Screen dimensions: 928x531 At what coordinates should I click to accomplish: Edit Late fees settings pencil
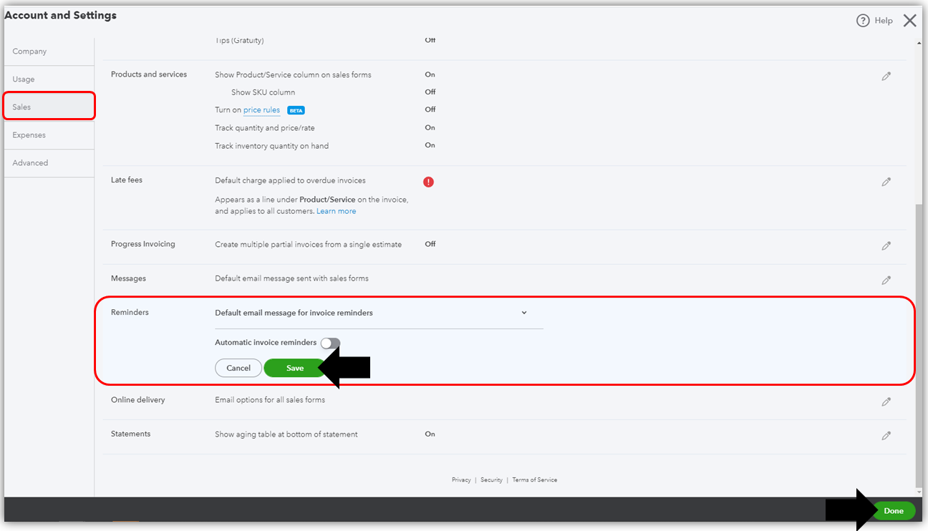(x=886, y=182)
